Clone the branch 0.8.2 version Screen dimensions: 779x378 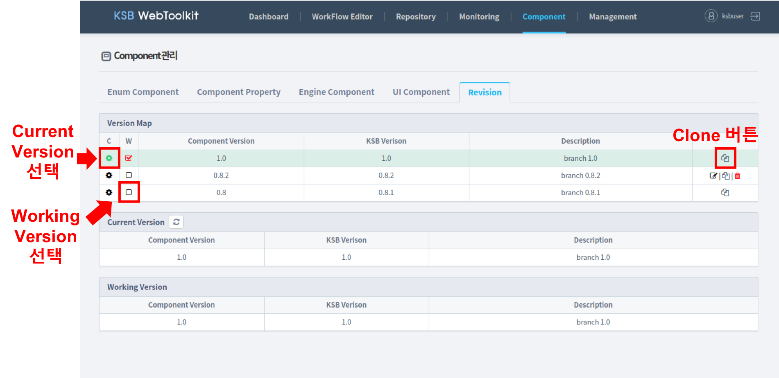(726, 176)
